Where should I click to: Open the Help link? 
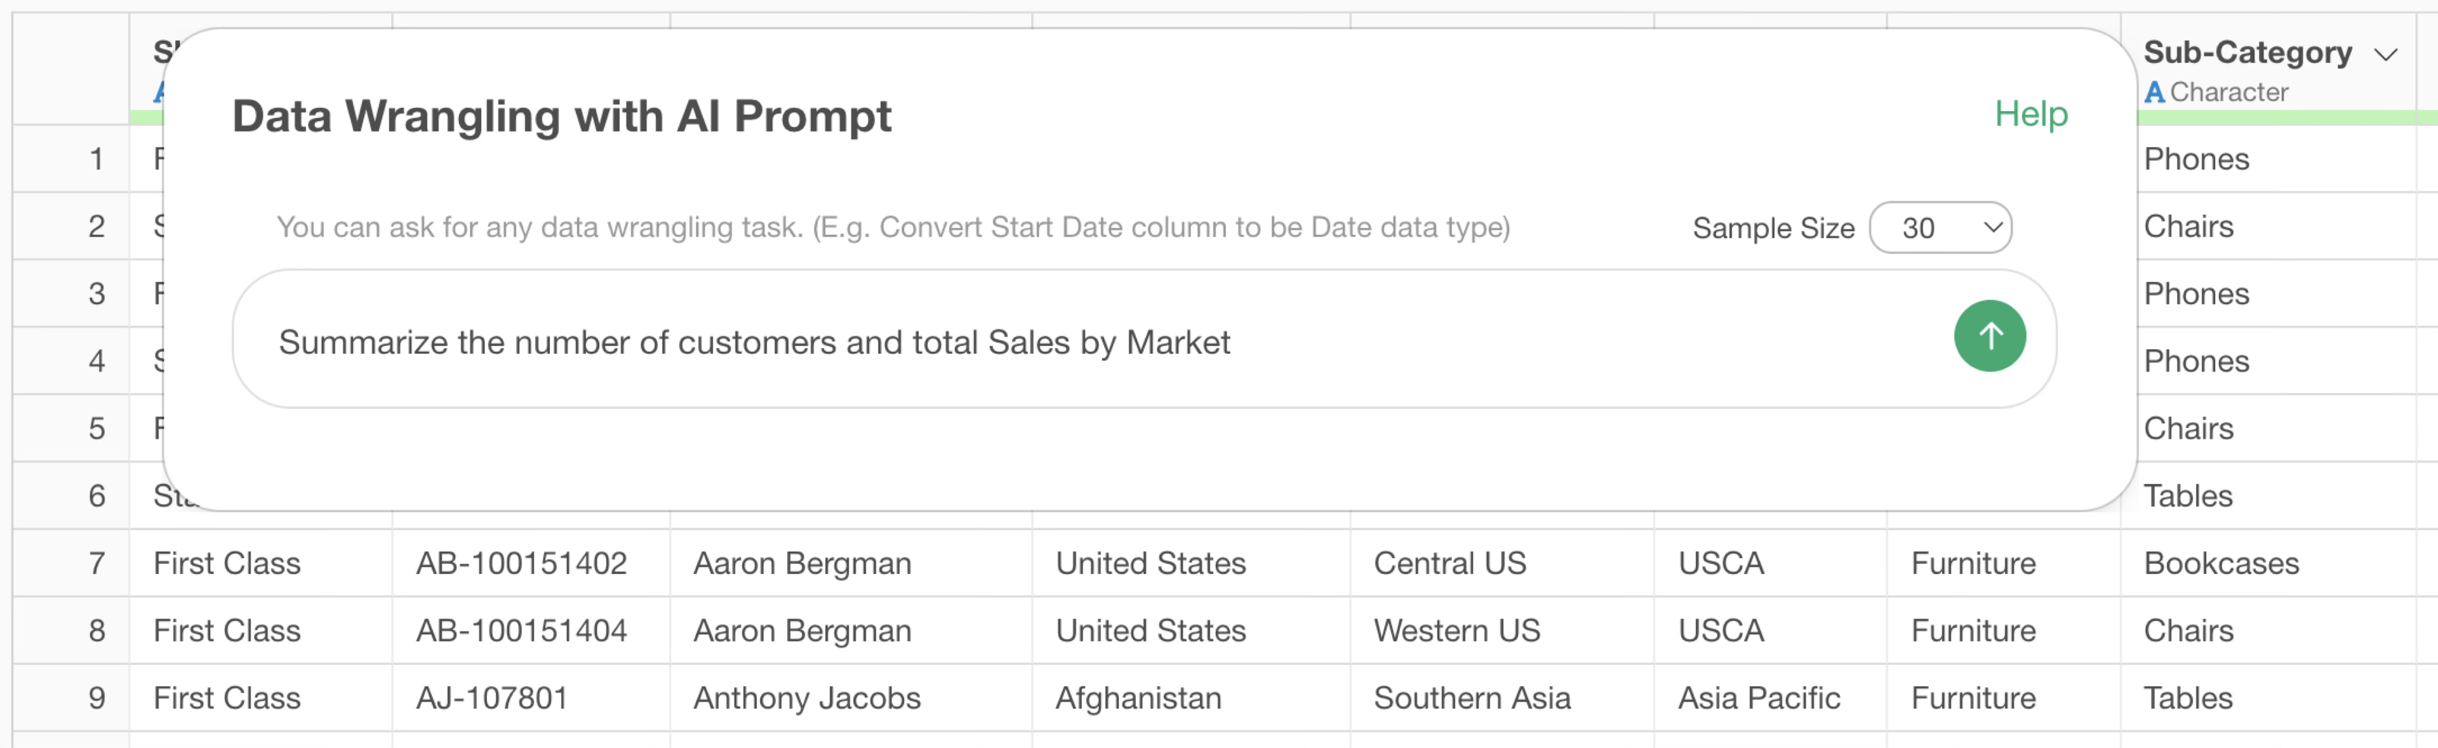tap(2031, 114)
